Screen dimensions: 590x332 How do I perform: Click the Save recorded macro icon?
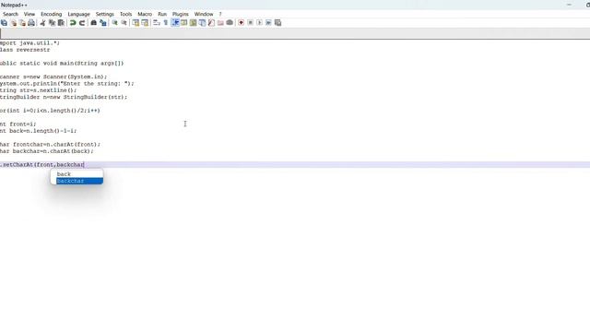coord(277,22)
